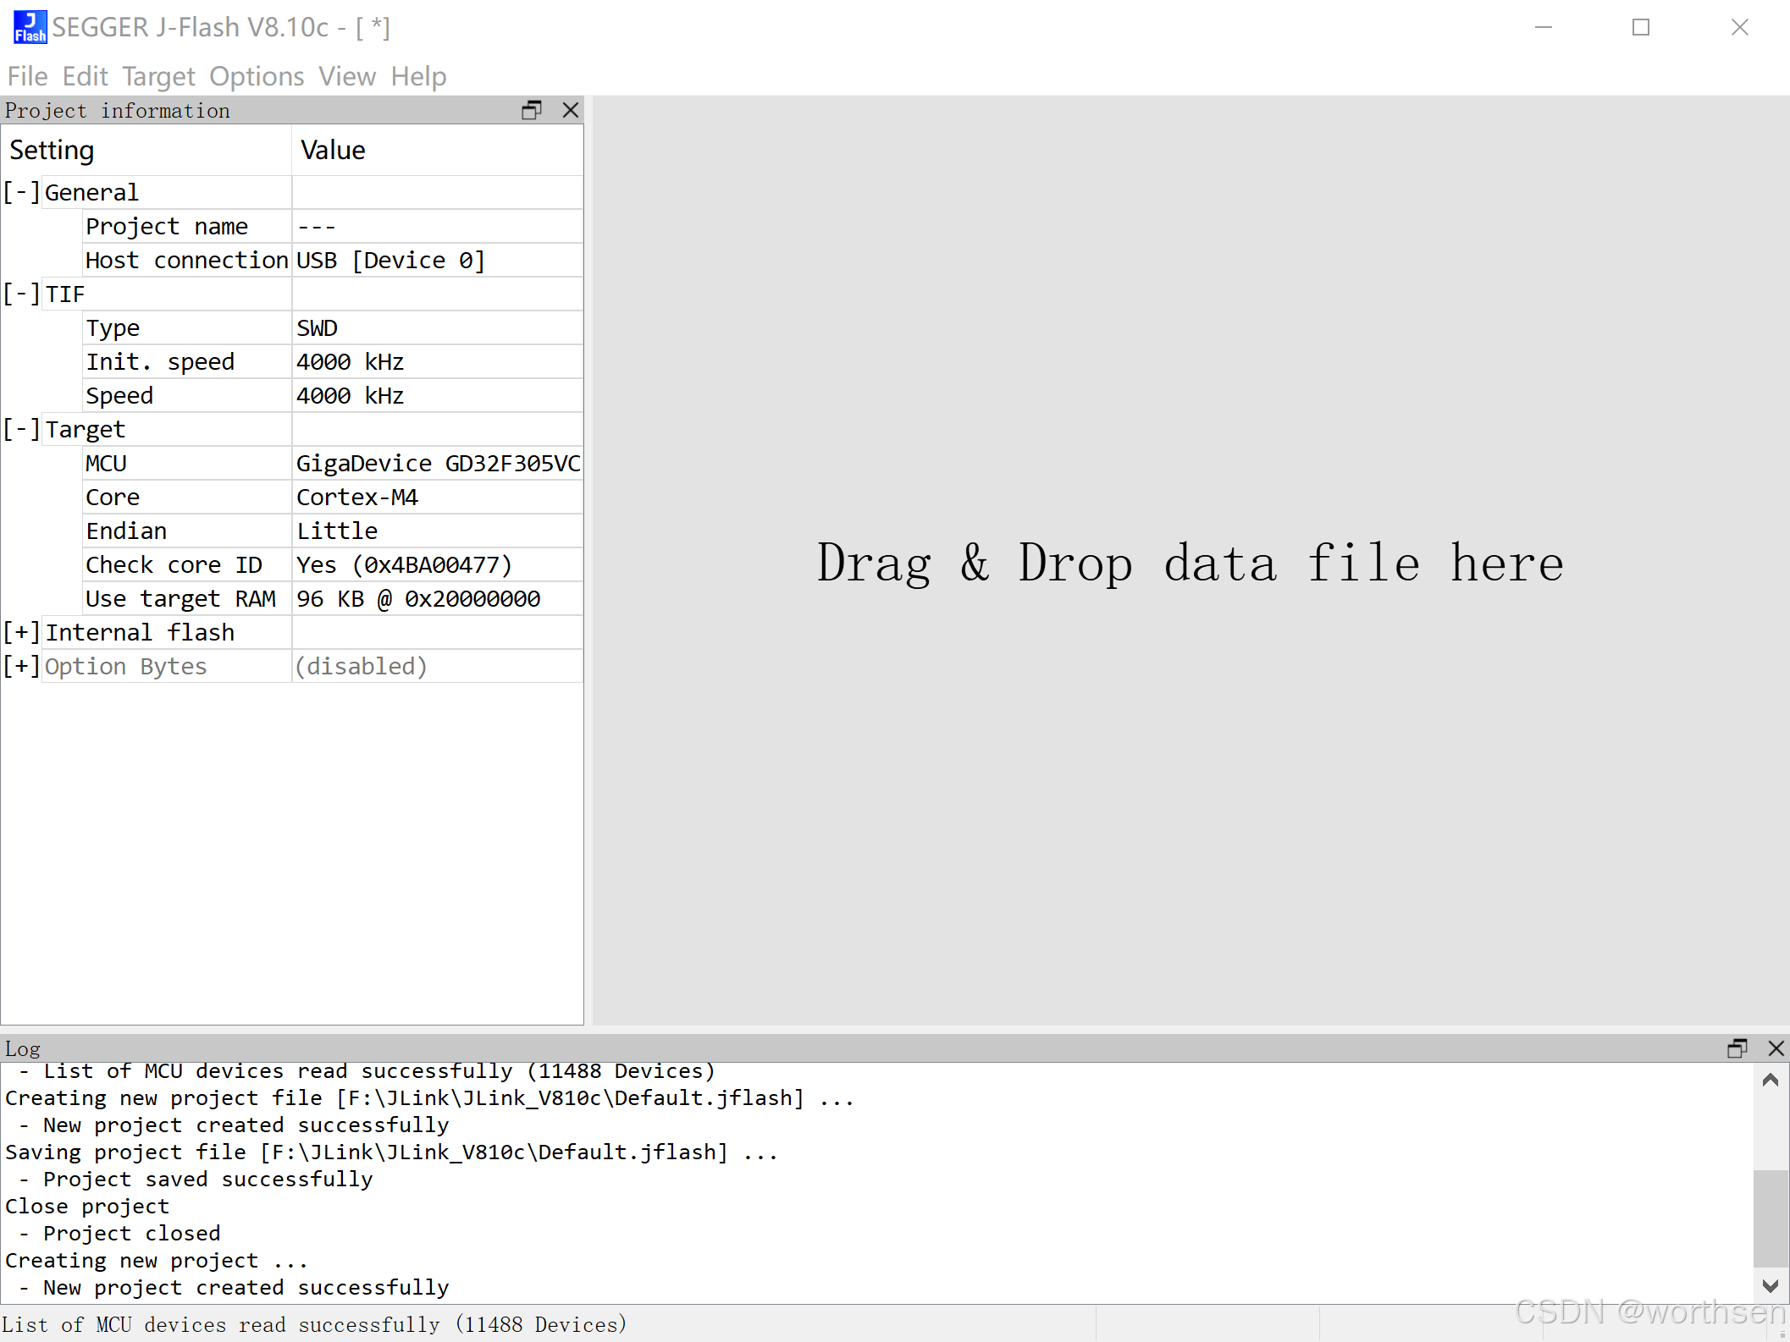Select the MCU value GigaDevice GD32F305VC
The image size is (1790, 1342).
[x=437, y=463]
